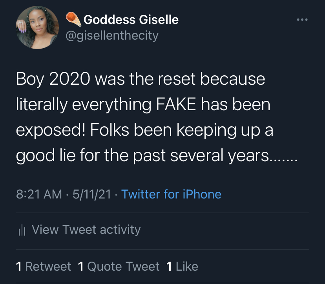Open the "1 Quote Tweet" list
The width and height of the screenshot is (325, 284).
point(119,267)
